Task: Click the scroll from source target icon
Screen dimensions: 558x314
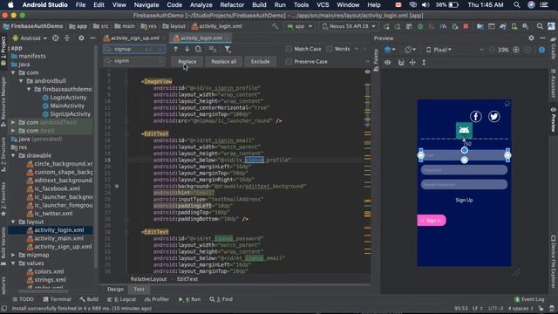Action: tap(56, 38)
